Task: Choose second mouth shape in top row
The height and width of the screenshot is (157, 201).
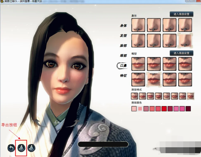Action: [154, 64]
